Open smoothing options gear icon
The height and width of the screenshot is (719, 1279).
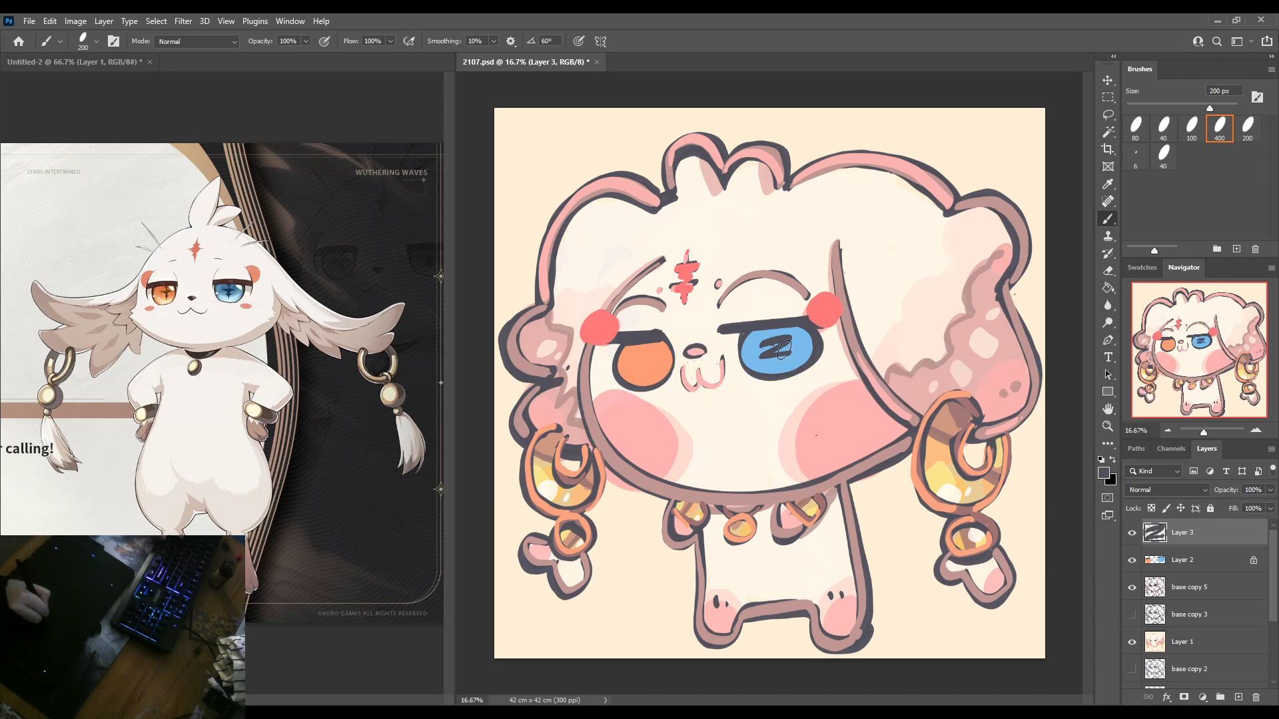pos(511,41)
